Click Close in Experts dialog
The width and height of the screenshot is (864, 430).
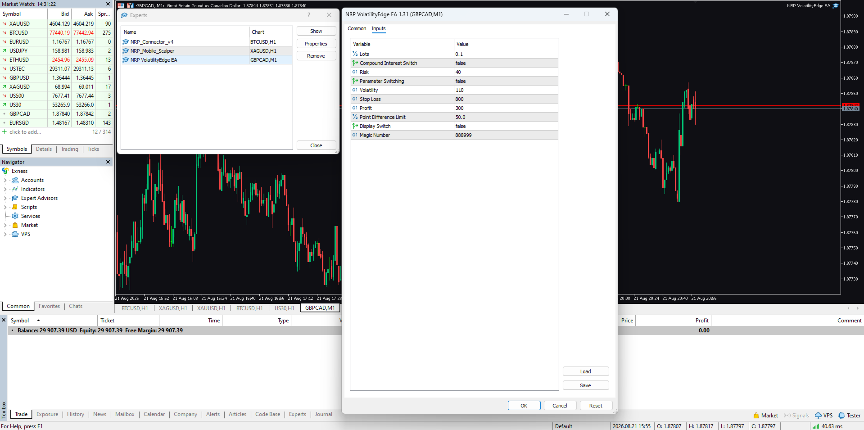316,145
